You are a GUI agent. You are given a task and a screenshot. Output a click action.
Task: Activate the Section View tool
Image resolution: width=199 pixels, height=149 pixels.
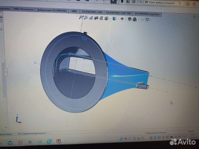(96, 18)
